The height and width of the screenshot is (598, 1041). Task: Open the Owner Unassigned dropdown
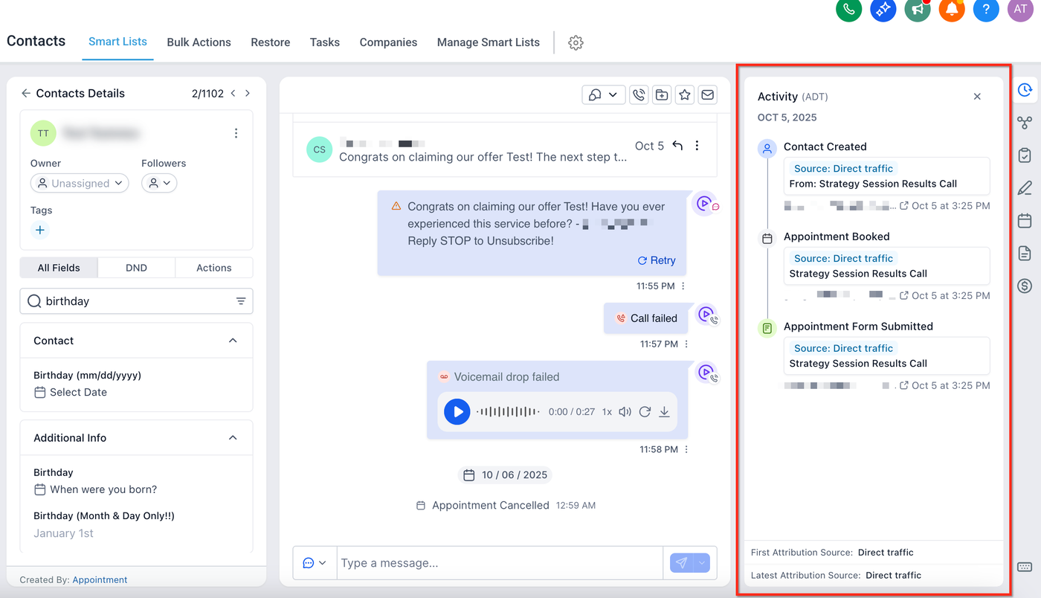tap(80, 183)
